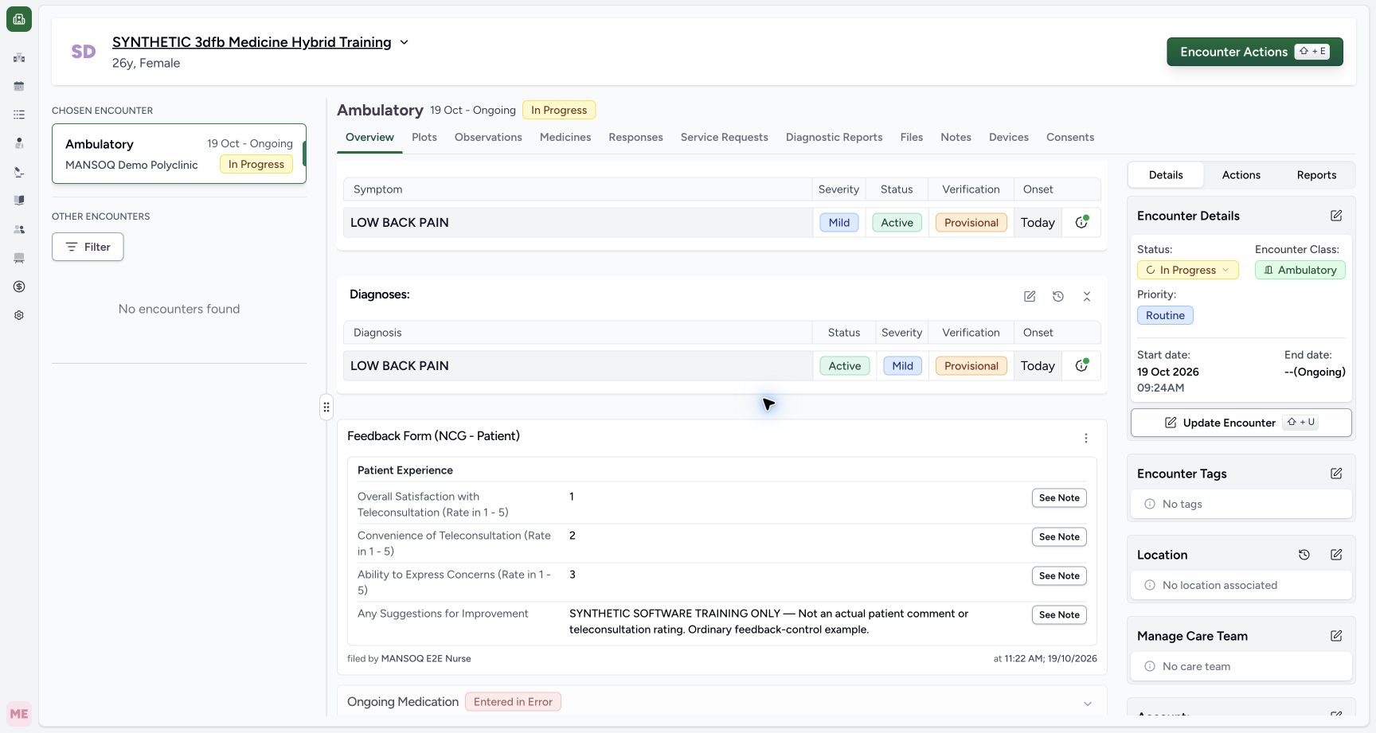1376x733 pixels.
Task: Open Encounter Actions menu
Action: click(x=1255, y=52)
